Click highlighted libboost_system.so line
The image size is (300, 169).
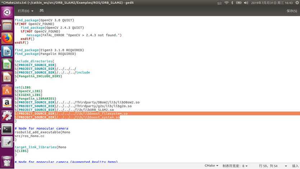(67, 117)
